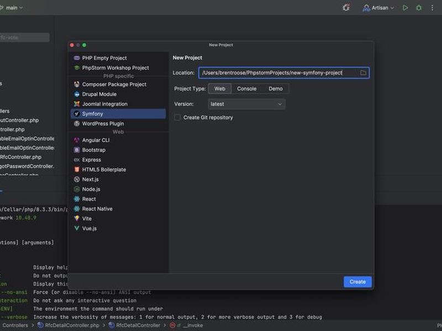The width and height of the screenshot is (442, 331).
Task: Click the search field behind the dialog
Action: coord(24,38)
